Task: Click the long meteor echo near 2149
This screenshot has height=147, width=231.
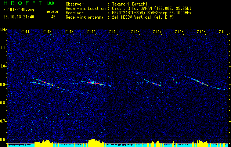Action: coord(201,83)
